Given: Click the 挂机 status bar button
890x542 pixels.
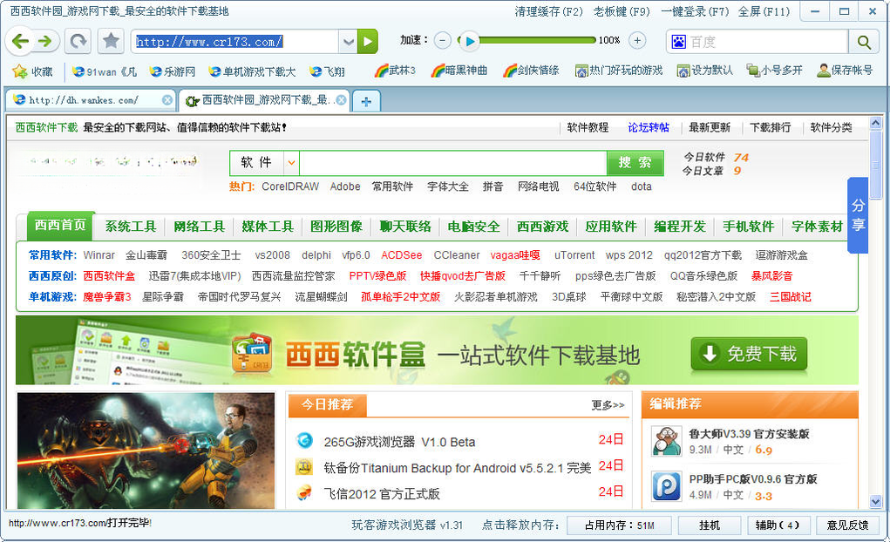Looking at the screenshot, I should click(x=710, y=525).
